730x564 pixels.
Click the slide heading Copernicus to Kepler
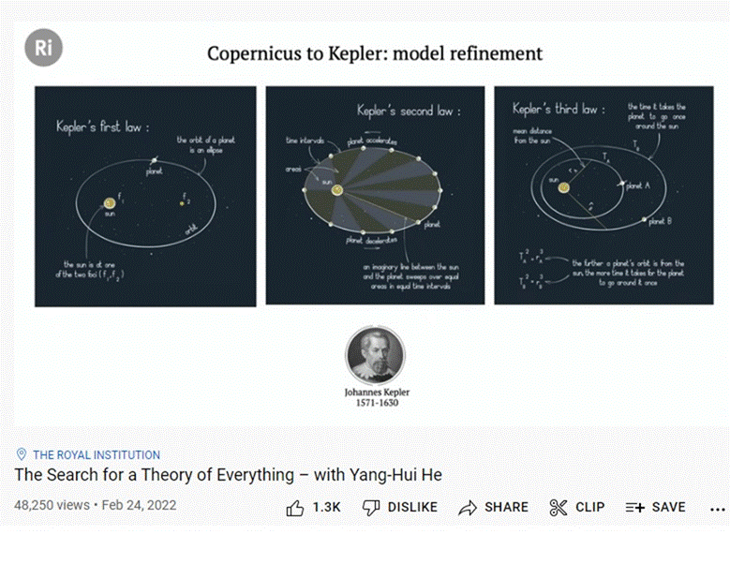pos(375,53)
